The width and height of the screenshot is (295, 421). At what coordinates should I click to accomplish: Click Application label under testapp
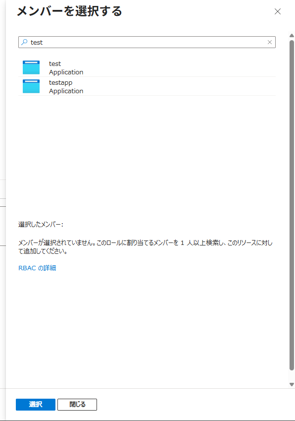[66, 91]
